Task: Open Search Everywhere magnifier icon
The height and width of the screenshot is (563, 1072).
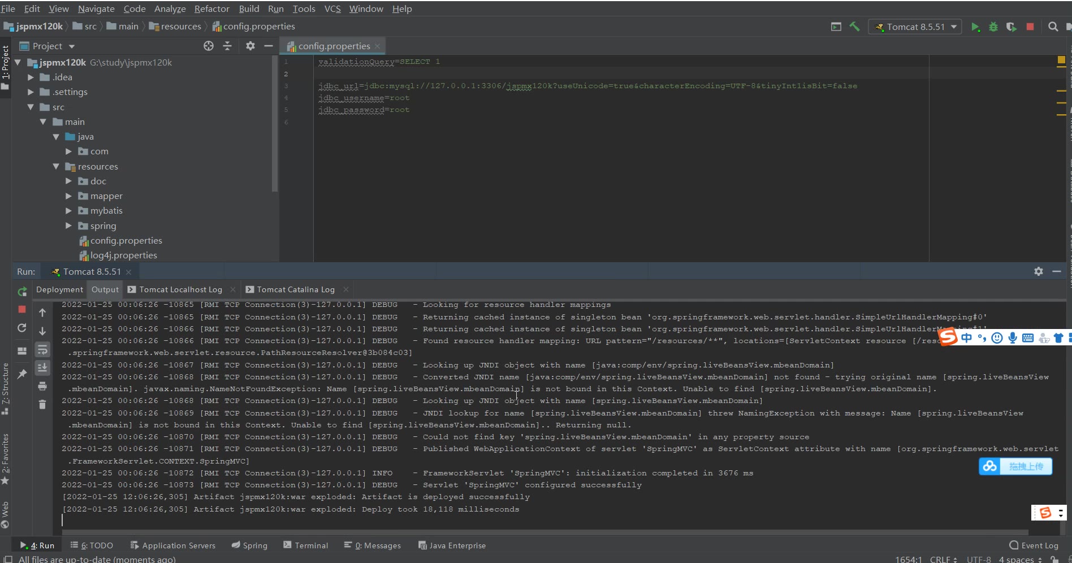Action: (1053, 27)
